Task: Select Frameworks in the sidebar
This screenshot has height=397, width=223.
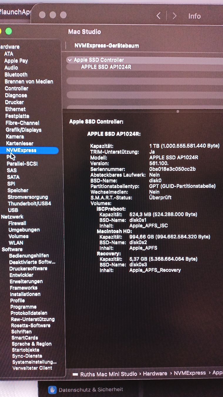Action: tap(24, 288)
